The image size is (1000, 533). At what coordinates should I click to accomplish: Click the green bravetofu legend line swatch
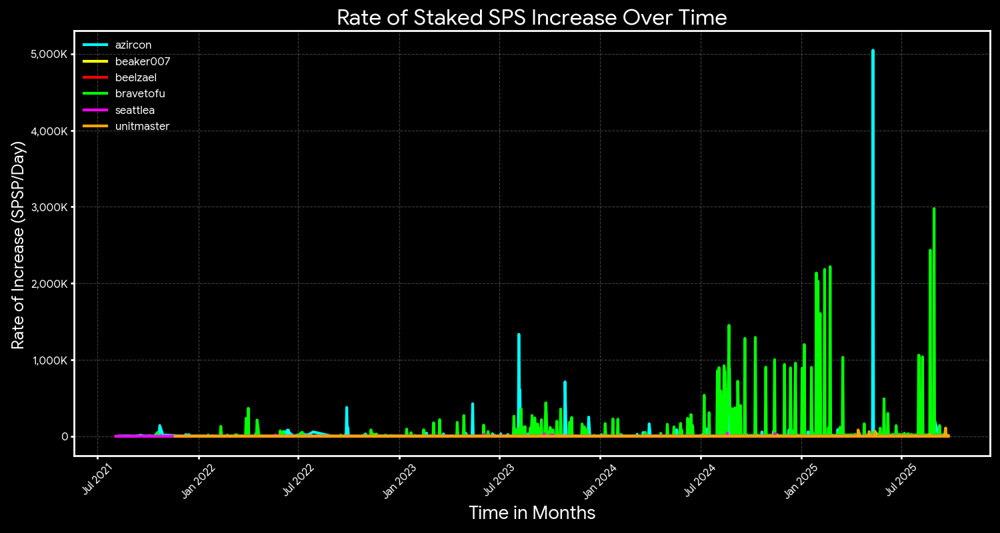(95, 94)
